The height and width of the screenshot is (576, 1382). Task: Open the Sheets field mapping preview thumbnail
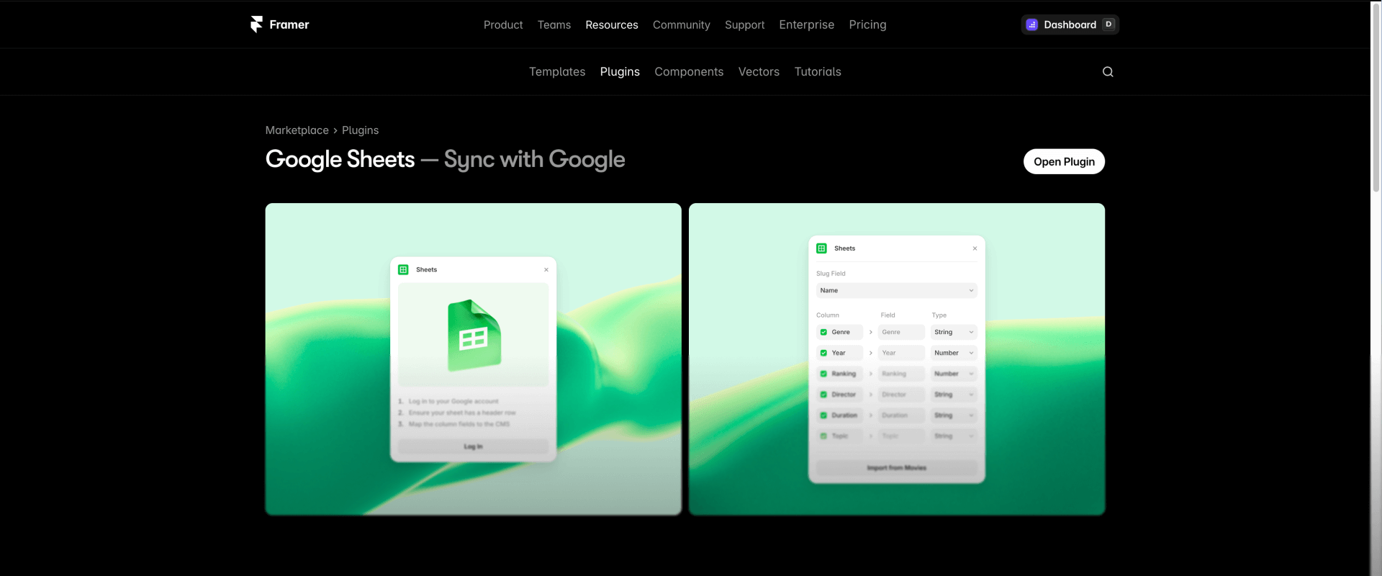pyautogui.click(x=897, y=359)
